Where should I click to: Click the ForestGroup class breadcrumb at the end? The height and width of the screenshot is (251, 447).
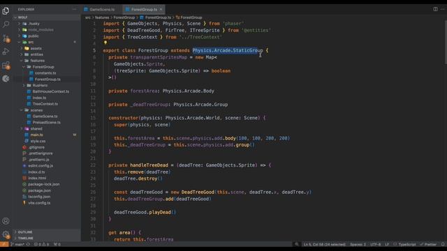point(189,17)
